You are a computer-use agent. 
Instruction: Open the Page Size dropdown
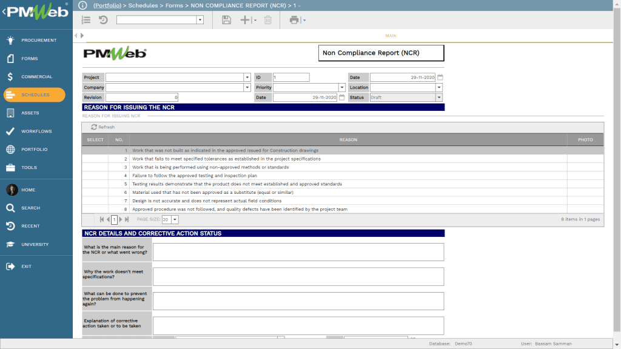[175, 219]
